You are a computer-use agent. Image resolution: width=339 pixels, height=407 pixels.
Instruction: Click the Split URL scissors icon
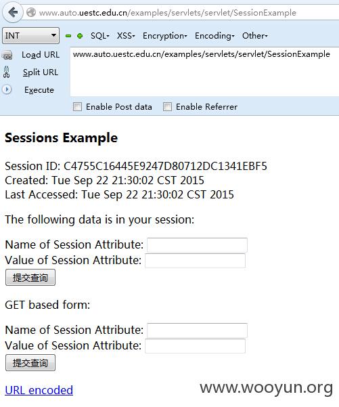[x=7, y=72]
